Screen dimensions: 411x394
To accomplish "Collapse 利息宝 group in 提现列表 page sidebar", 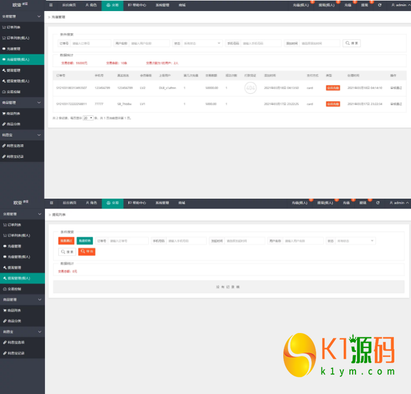I will [x=22, y=332].
